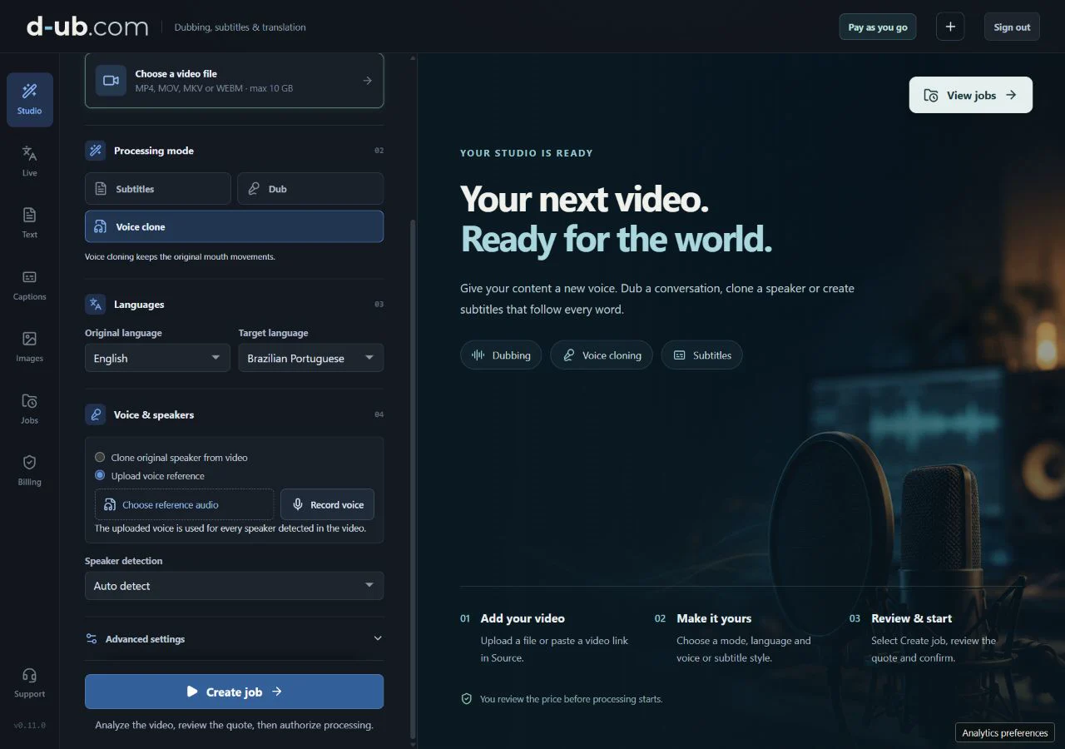This screenshot has height=749, width=1065.
Task: Open View jobs
Action: pos(971,95)
